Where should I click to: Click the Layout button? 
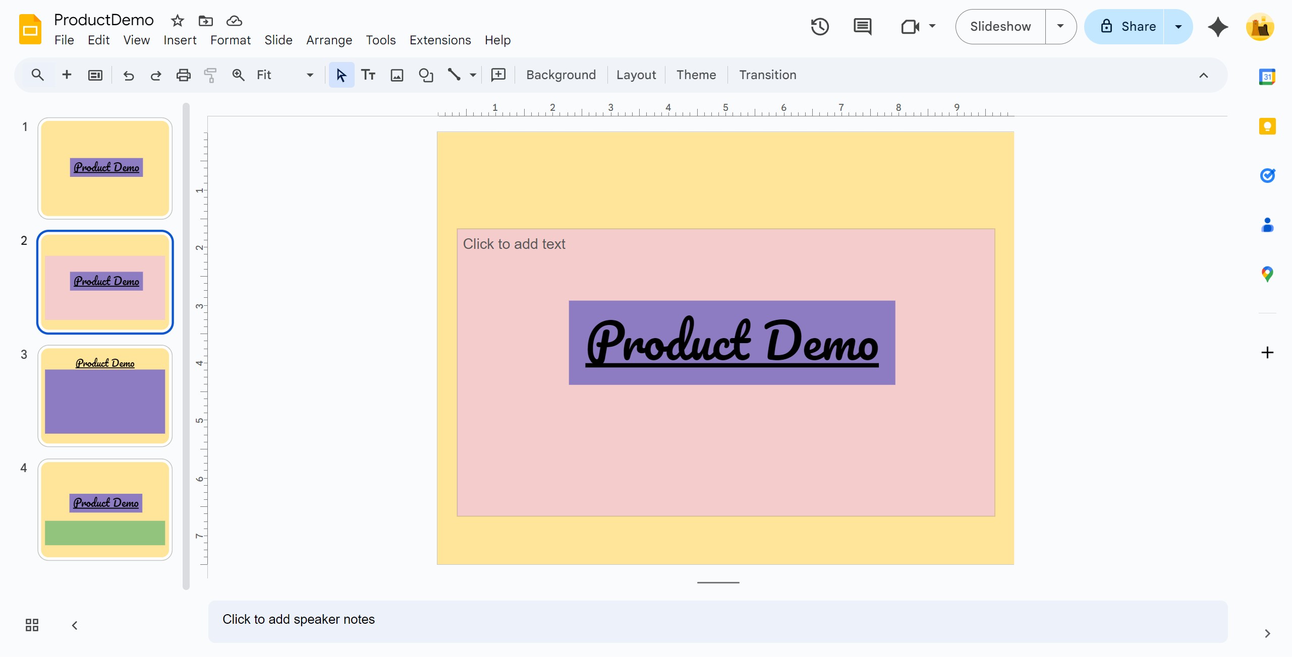point(636,75)
